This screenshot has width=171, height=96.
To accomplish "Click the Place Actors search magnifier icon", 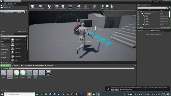I will tap(27, 36).
